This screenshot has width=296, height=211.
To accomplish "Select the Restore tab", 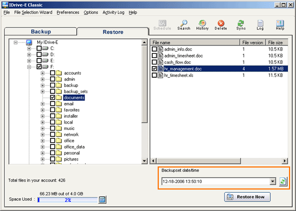I will 113,32.
